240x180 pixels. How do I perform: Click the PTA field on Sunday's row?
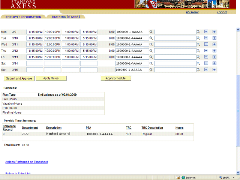(x=132, y=70)
